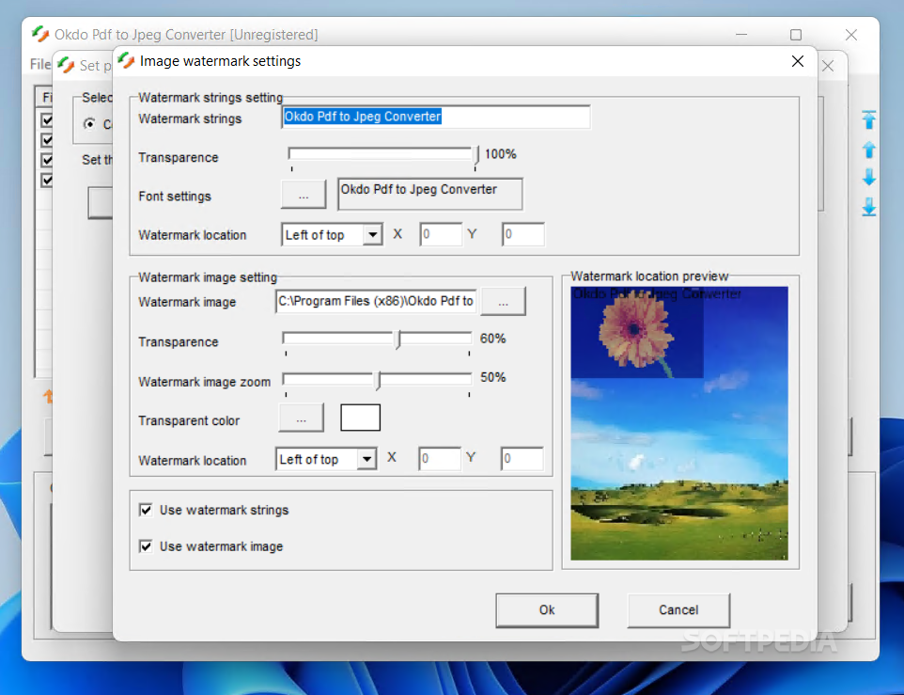Click Move to bottom arrow in main window
The height and width of the screenshot is (695, 904).
[869, 207]
